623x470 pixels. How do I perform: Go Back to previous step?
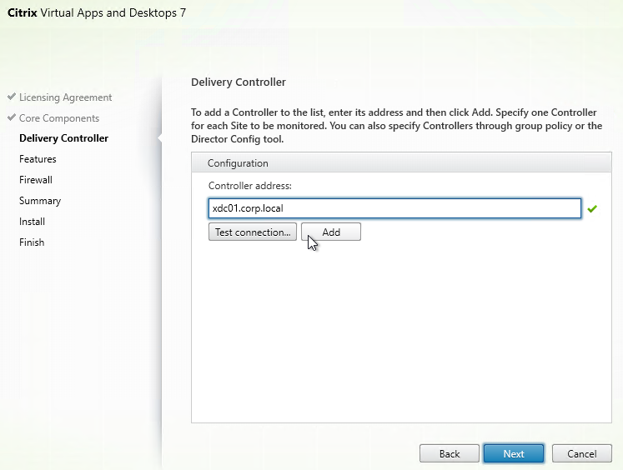tap(450, 453)
